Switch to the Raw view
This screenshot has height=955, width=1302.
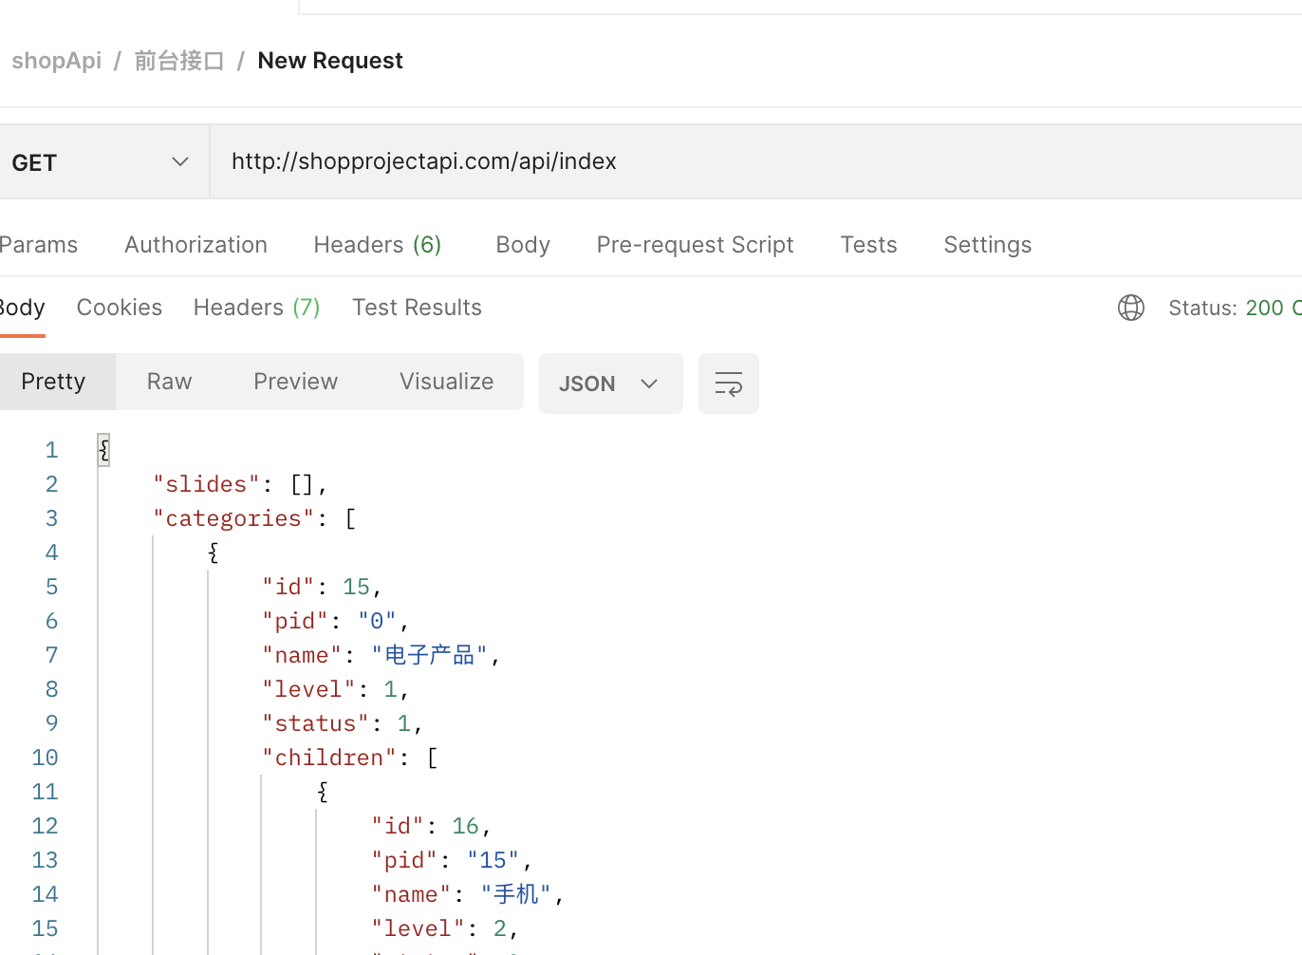click(169, 382)
